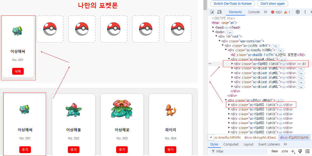The width and height of the screenshot is (312, 156).
Task: Toggle the .cls class editor option
Action: [x=284, y=151]
